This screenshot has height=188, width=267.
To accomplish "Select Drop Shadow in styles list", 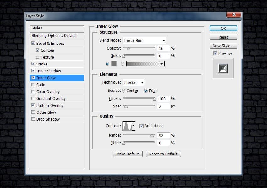I will click(48, 119).
